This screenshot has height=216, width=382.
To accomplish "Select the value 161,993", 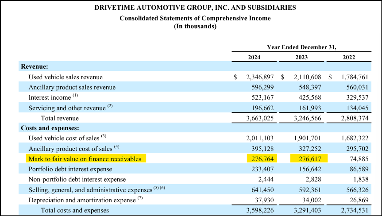I will point(310,108).
